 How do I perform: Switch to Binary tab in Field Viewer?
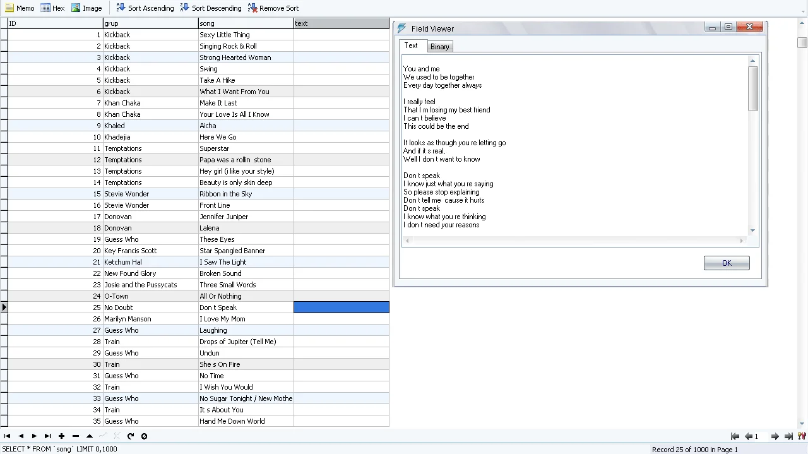[x=439, y=47]
